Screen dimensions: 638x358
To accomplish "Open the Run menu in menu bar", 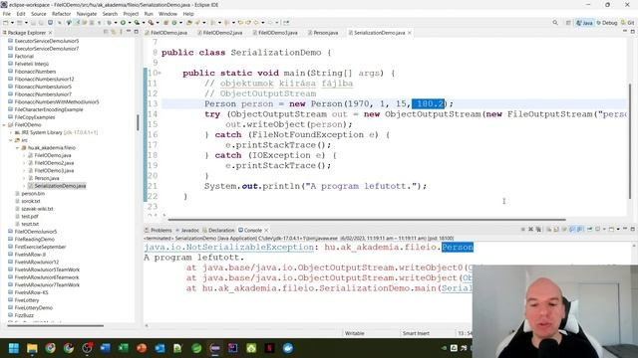I will click(149, 14).
